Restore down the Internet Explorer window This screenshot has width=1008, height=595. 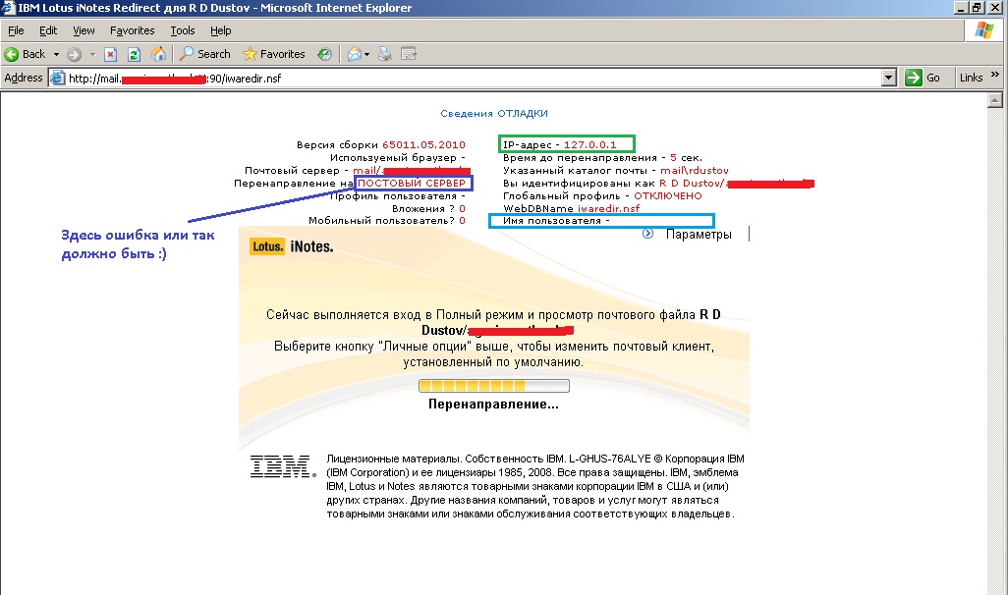pos(977,8)
